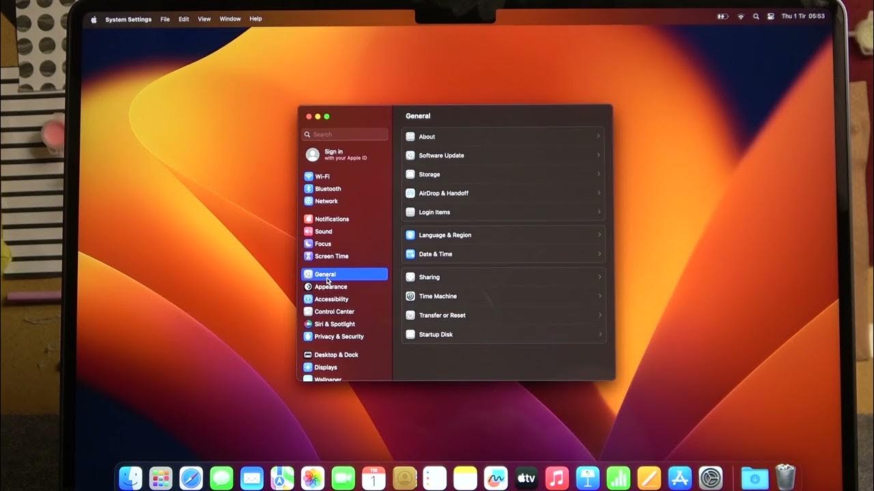Select the Bluetooth icon in the sidebar
This screenshot has width=874, height=491.
[x=309, y=189]
